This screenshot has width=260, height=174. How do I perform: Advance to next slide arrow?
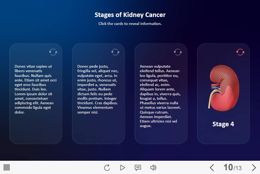tap(254, 167)
